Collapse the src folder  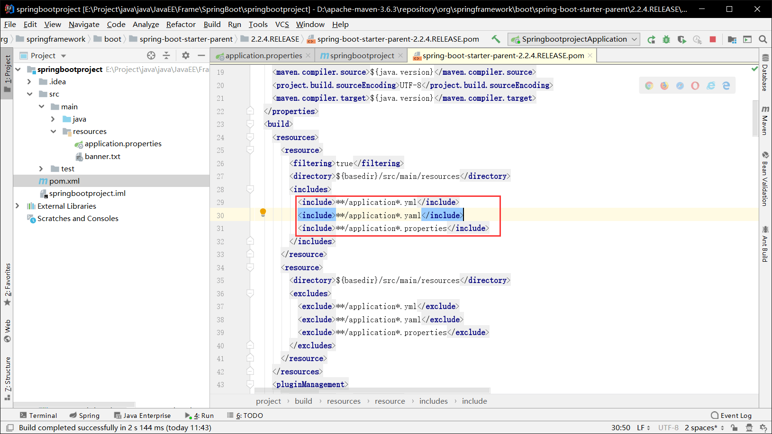pos(29,94)
